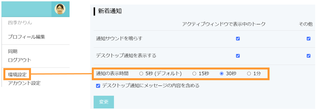Toggle 通知サウンド checkbox for active window talk
Screen dimensions: 316x110
[x=238, y=39]
